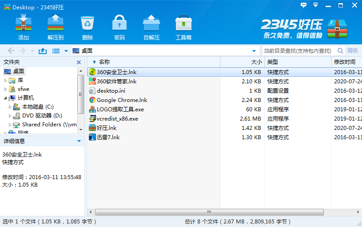
Task: Open the 工具箱 (Toolbox) icon
Action: pyautogui.click(x=183, y=23)
